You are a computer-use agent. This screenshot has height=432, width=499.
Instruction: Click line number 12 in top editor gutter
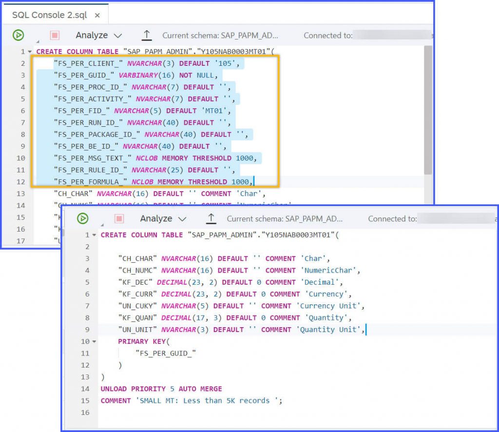[20, 182]
